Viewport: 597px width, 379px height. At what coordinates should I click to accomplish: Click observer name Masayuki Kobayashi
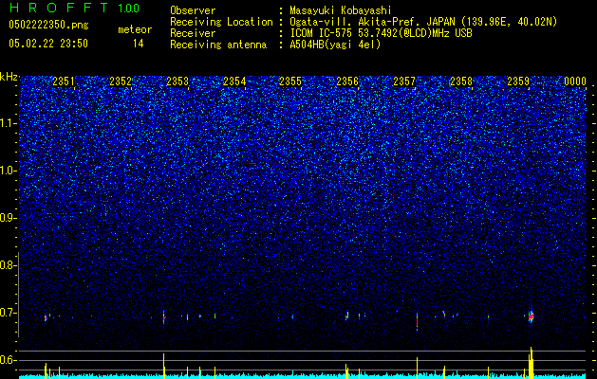click(341, 11)
